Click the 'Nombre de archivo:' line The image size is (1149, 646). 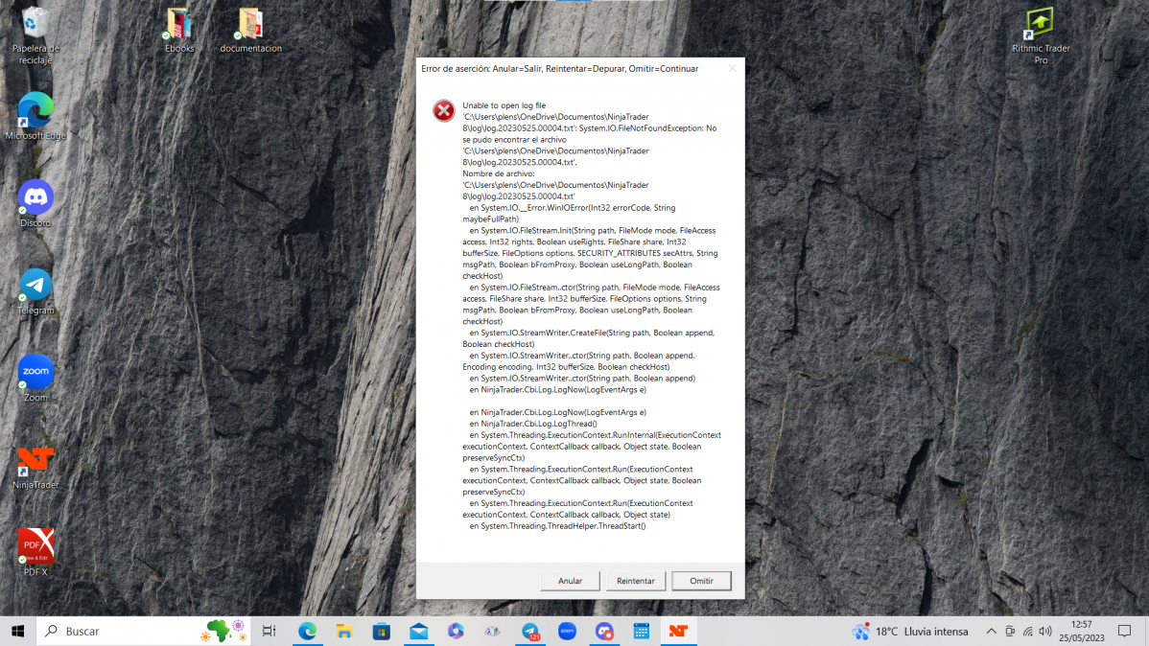(499, 173)
